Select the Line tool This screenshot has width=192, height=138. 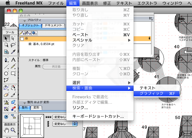[6, 67]
